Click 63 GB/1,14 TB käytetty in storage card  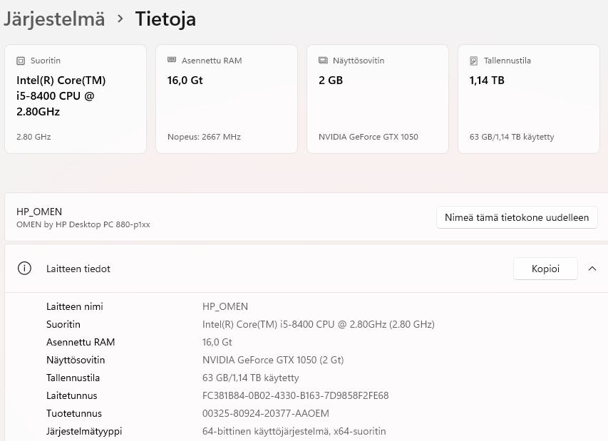click(x=512, y=137)
